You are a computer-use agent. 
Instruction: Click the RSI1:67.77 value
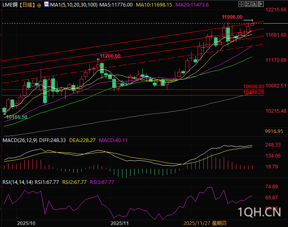pos(47,182)
